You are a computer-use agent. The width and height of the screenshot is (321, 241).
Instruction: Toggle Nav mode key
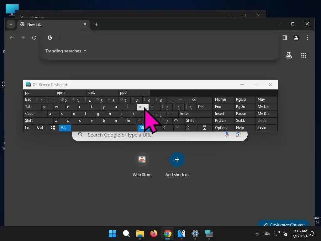(266, 99)
